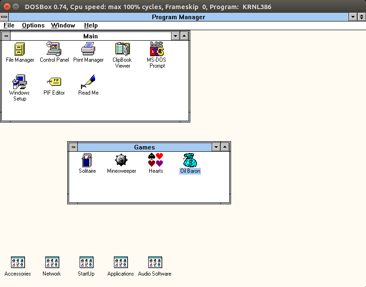Open the Games window control menu box
The height and width of the screenshot is (287, 366).
tap(73, 147)
